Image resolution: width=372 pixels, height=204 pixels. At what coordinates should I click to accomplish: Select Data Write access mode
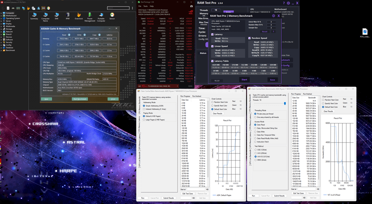click(255, 131)
